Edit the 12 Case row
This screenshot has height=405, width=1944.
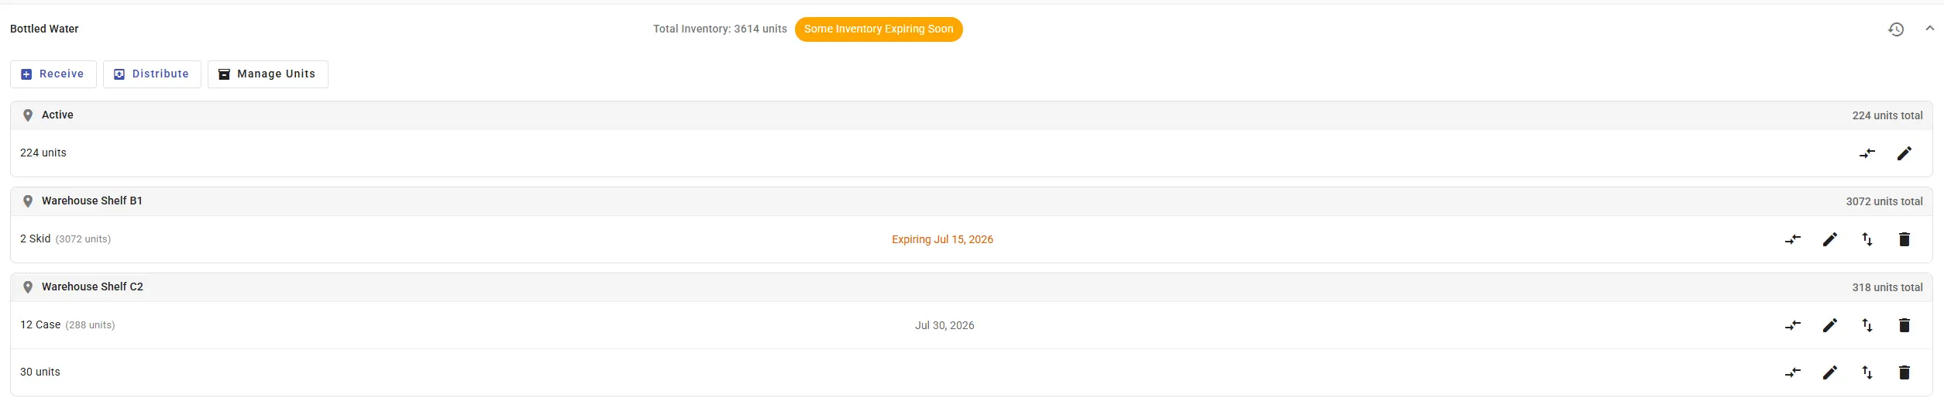1830,325
